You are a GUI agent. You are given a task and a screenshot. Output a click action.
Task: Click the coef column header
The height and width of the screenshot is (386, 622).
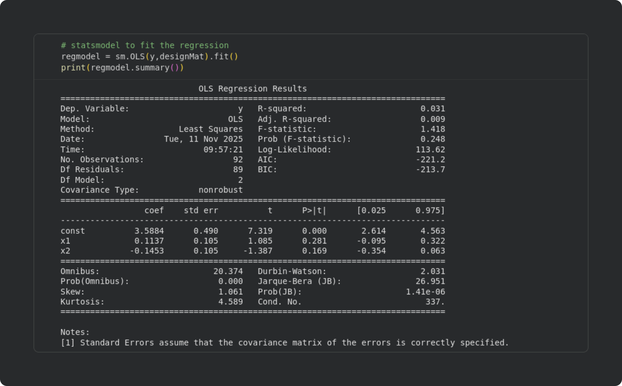pyautogui.click(x=154, y=210)
